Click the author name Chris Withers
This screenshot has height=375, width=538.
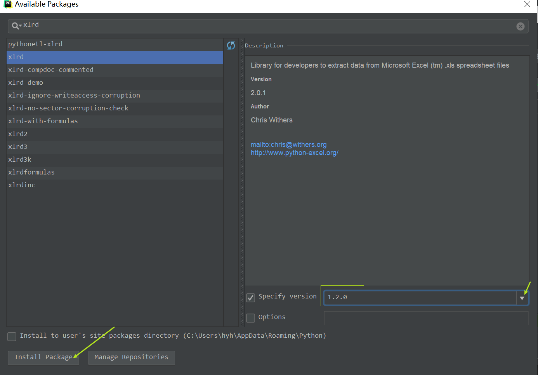click(272, 120)
